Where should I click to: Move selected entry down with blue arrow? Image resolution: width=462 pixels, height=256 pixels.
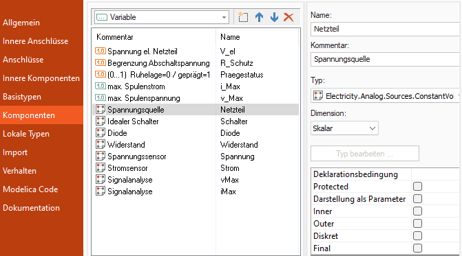click(274, 17)
